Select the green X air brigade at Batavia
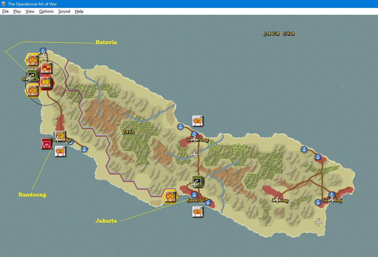This screenshot has width=378, height=257. [x=32, y=76]
